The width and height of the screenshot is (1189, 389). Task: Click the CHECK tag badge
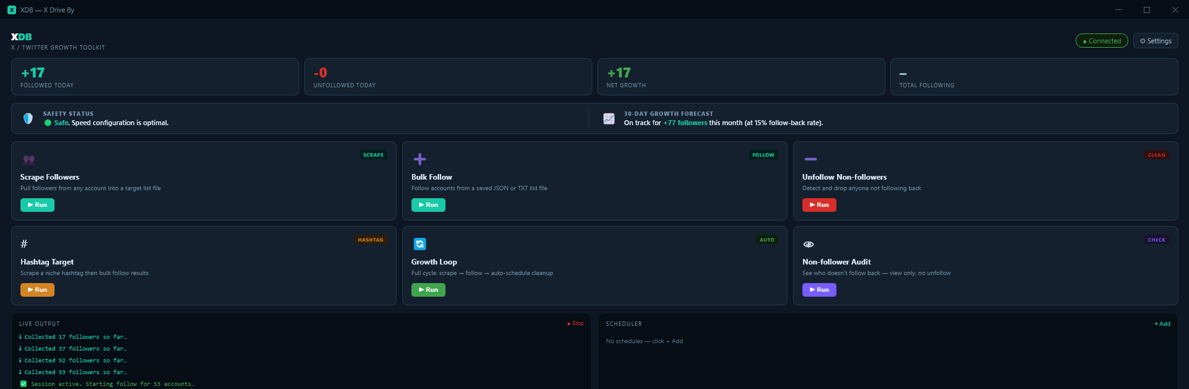[1157, 240]
